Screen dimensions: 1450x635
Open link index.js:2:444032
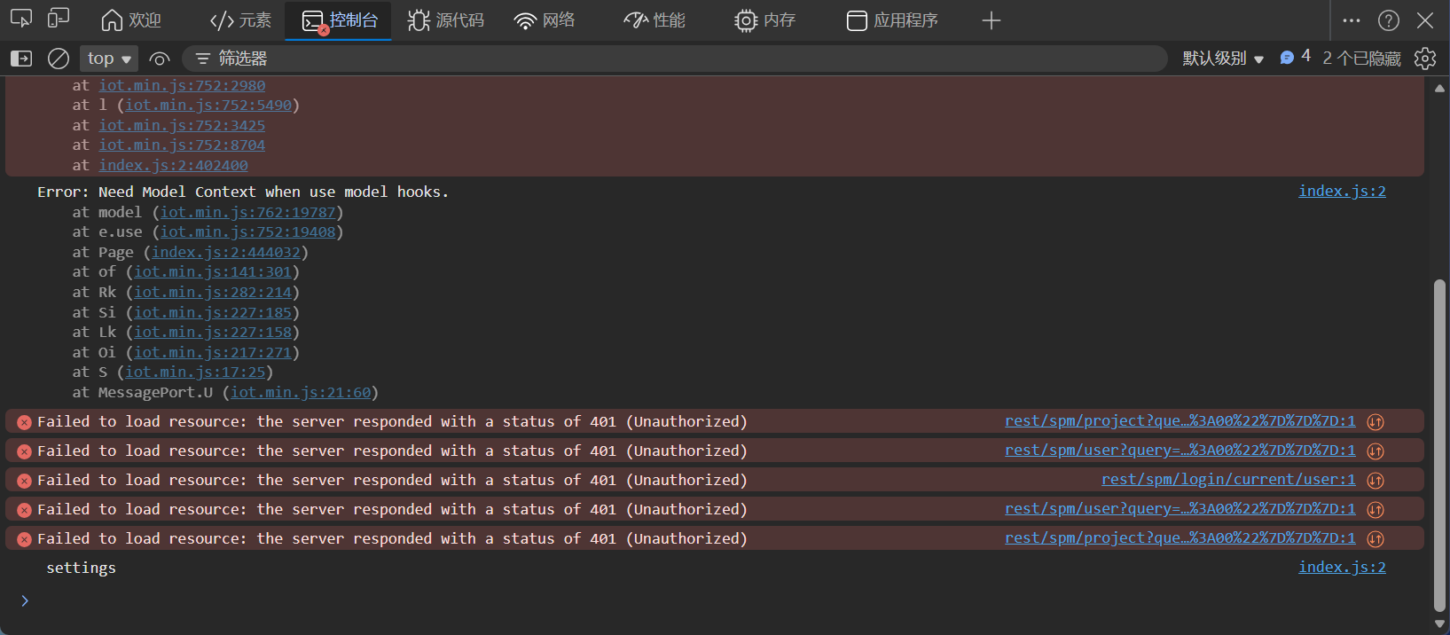click(x=226, y=252)
